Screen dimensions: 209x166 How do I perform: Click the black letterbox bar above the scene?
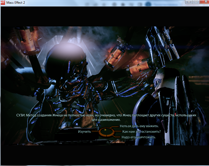[x=104, y=16]
